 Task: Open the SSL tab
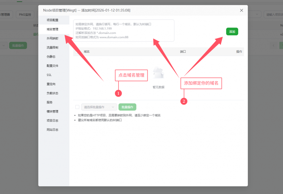coord(49,75)
